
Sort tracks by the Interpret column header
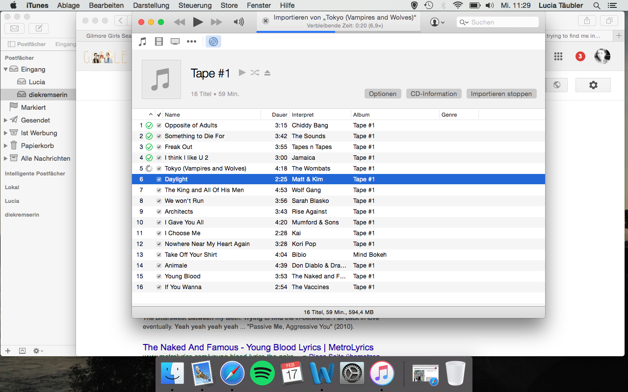click(x=303, y=115)
